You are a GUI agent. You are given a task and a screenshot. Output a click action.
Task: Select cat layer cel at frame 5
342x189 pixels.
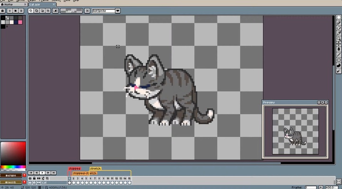pyautogui.click(x=86, y=183)
